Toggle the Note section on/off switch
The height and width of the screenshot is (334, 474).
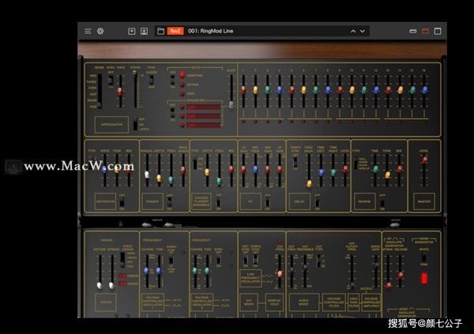pyautogui.click(x=172, y=80)
